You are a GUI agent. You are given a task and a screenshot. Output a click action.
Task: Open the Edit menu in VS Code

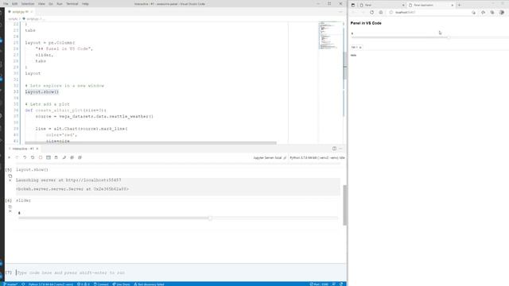coord(14,4)
